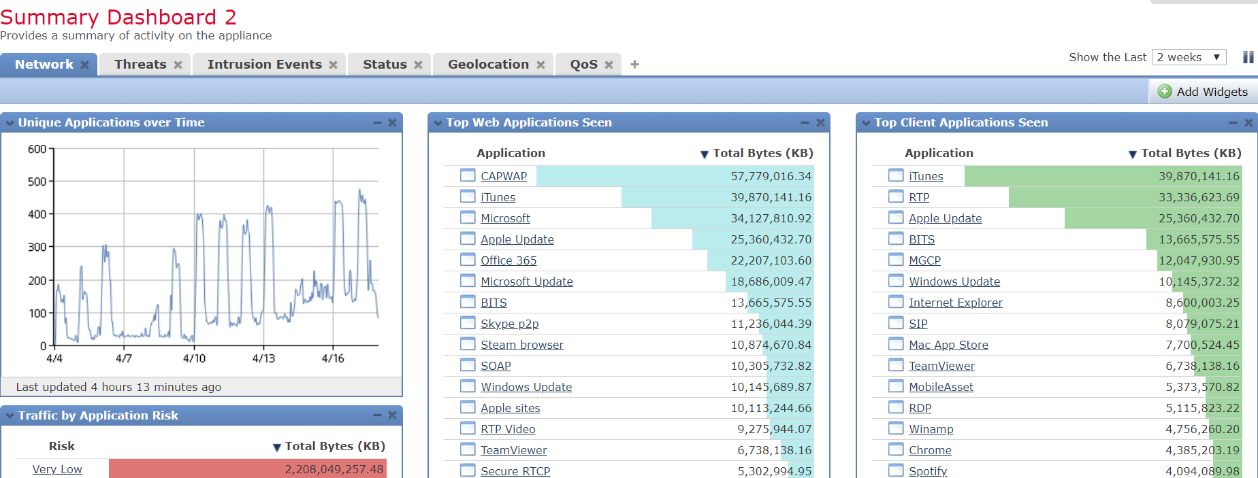Click the icon beside RTP client application
The width and height of the screenshot is (1258, 478).
[x=896, y=197]
